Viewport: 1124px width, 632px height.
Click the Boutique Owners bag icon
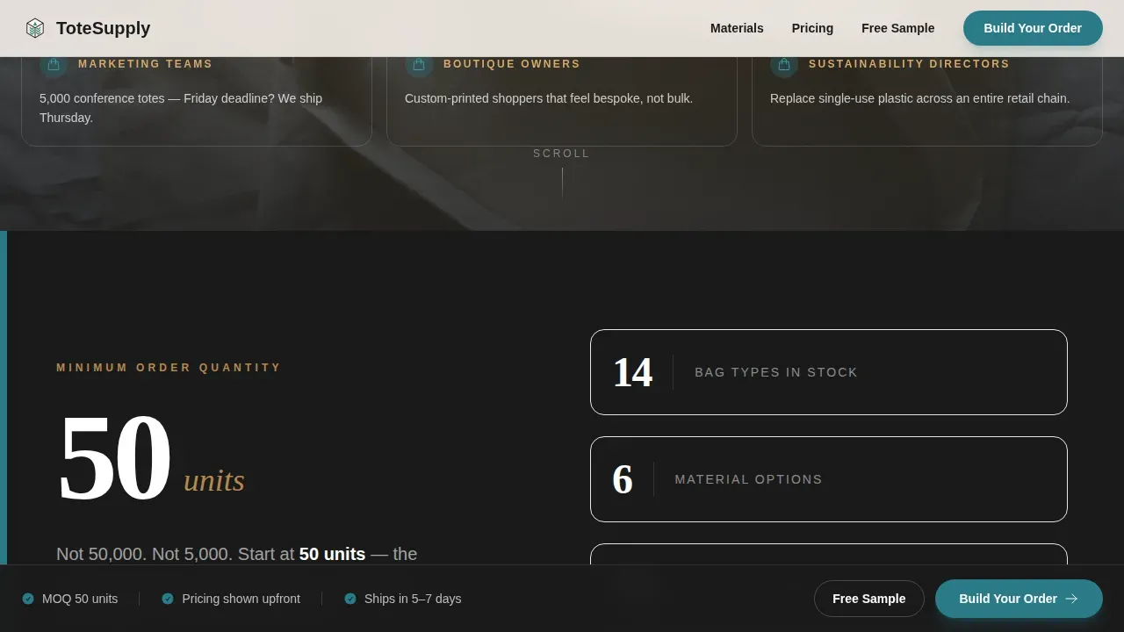coord(419,64)
